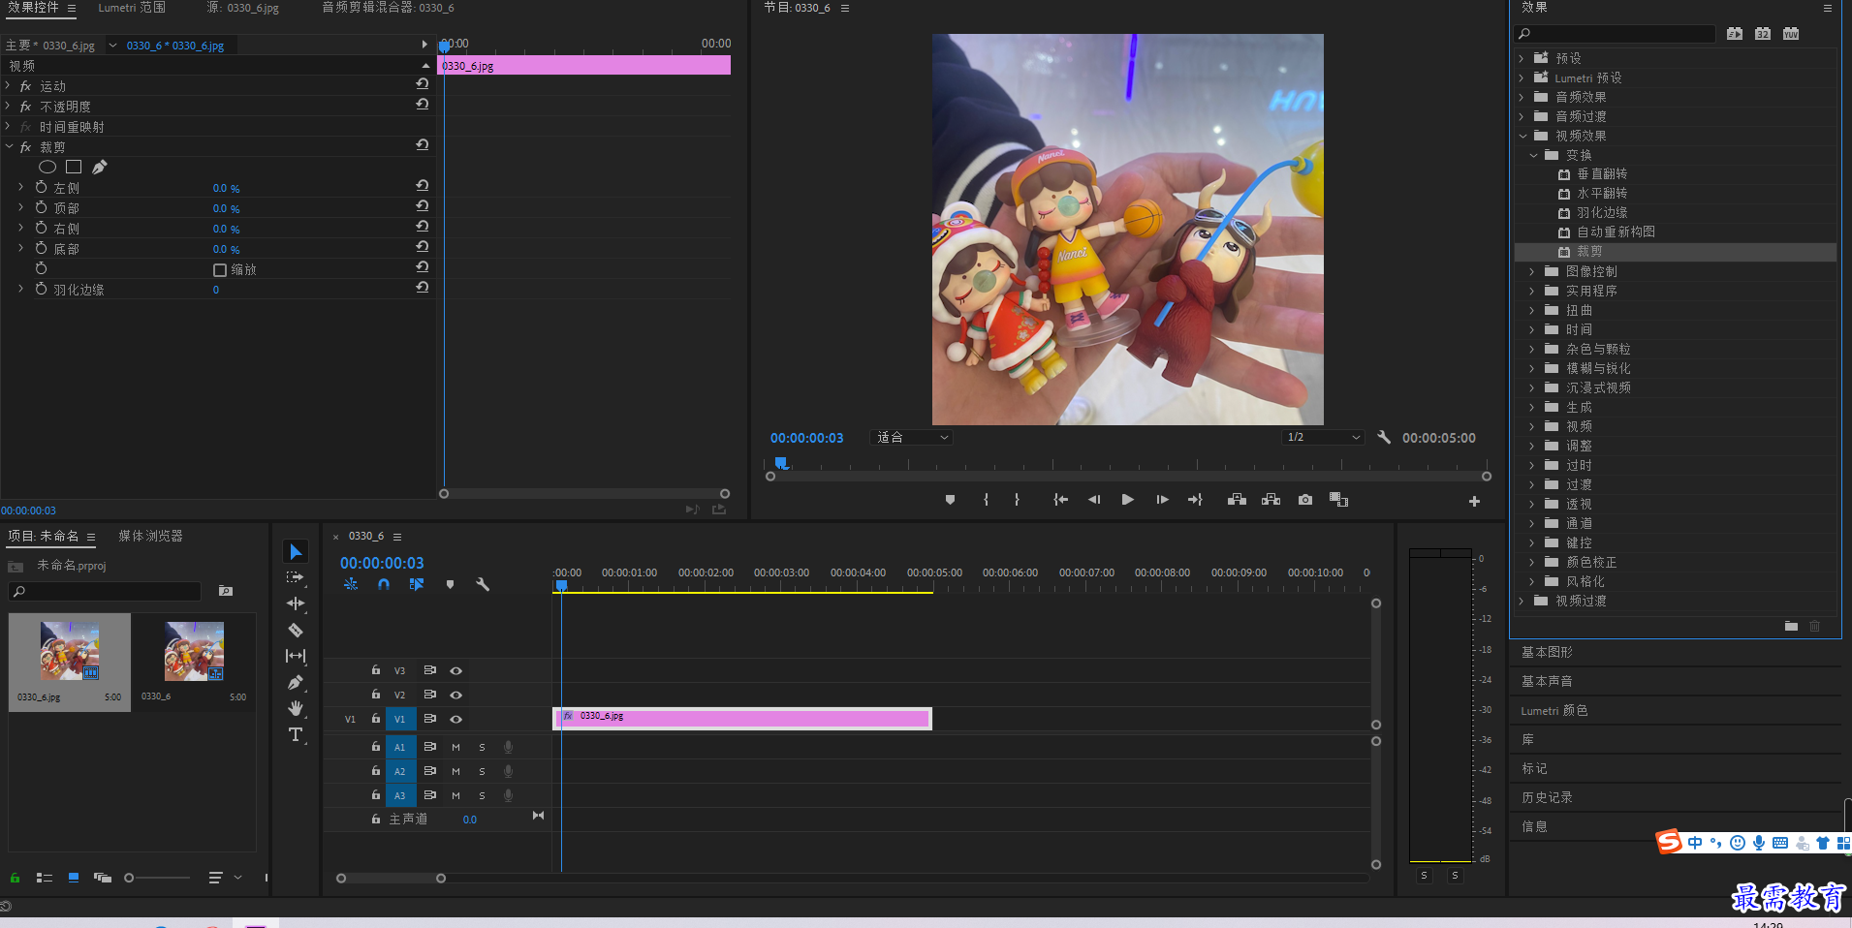Click the Effects panel search field
This screenshot has height=928, width=1852.
point(1616,34)
